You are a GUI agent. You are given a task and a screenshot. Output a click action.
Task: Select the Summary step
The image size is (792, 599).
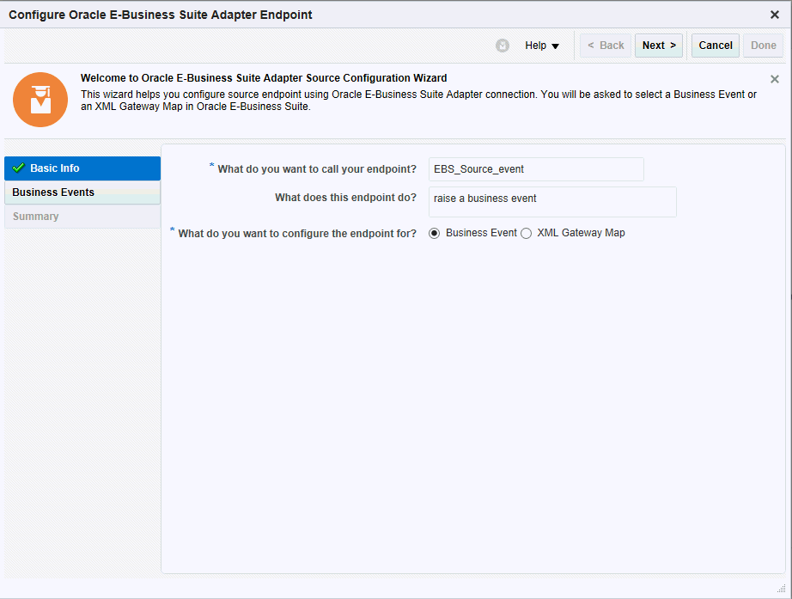pos(82,217)
